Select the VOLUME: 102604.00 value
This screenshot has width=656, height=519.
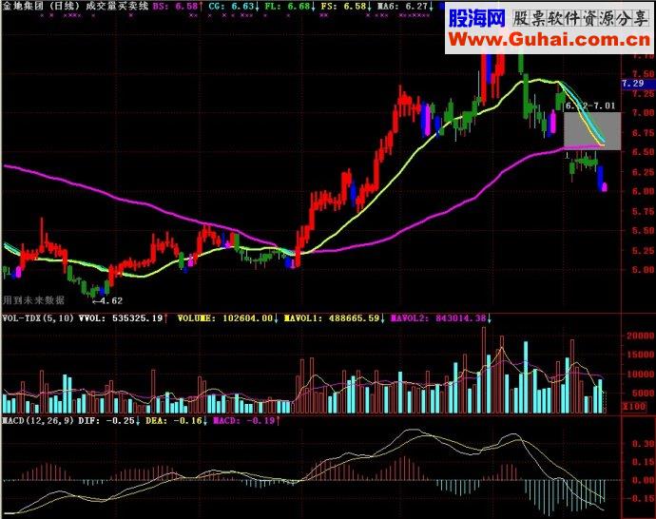[225, 318]
